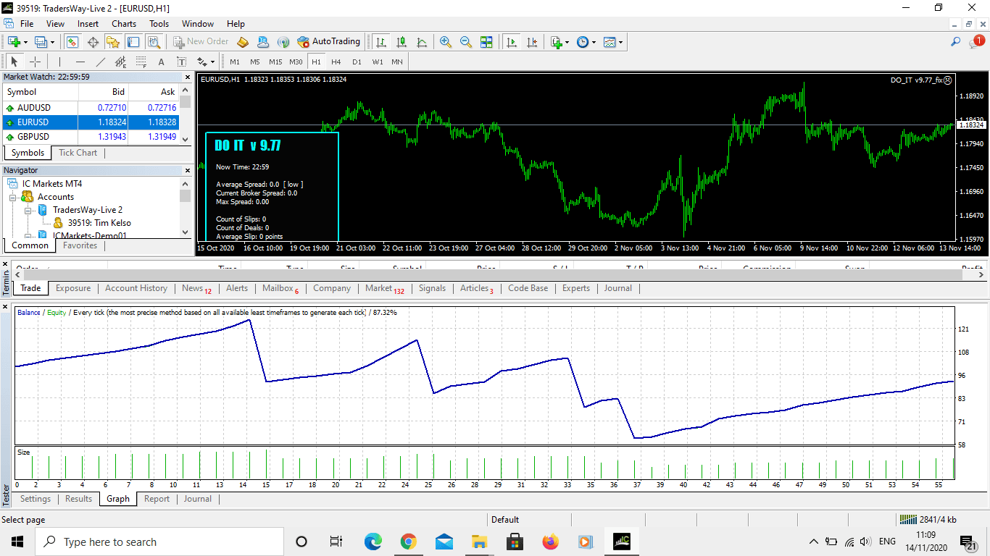Select the H4 timeframe button
990x556 pixels.
click(336, 62)
